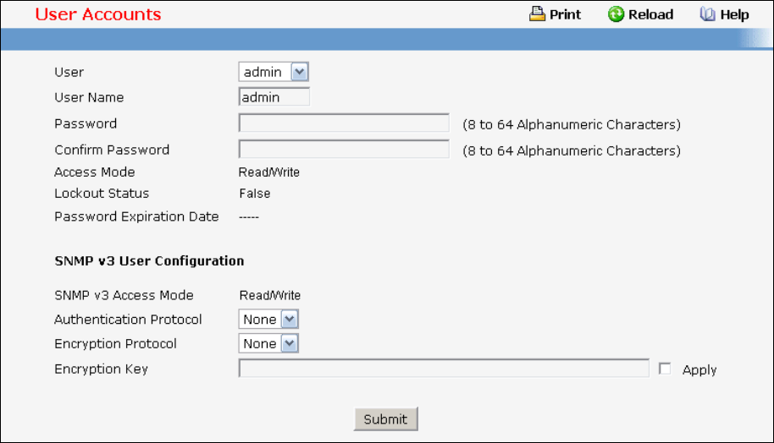Click the Password Expiration Date label
This screenshot has height=443, width=774.
pyautogui.click(x=136, y=216)
